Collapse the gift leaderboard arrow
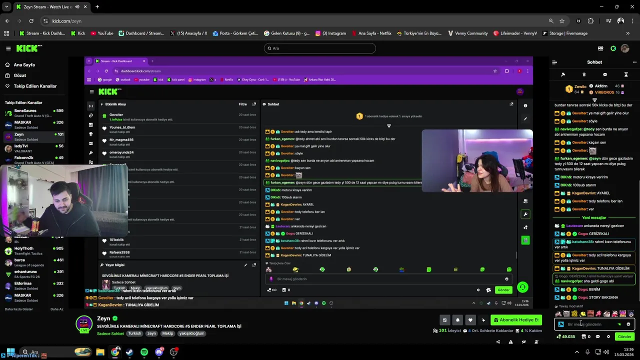640x360 pixels. point(594,100)
